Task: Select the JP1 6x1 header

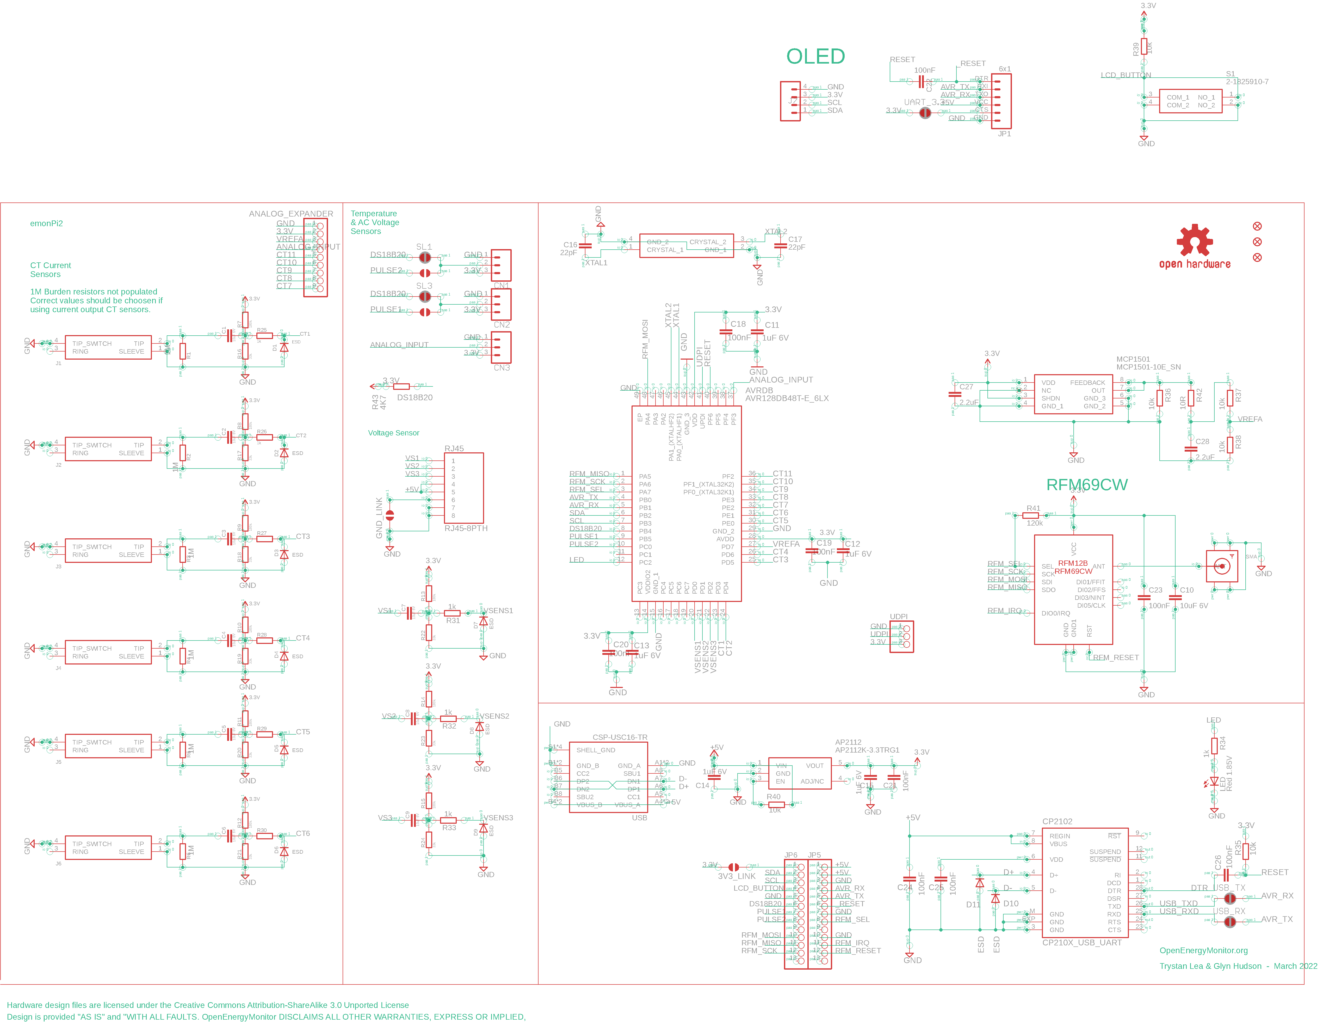Action: pos(1001,101)
